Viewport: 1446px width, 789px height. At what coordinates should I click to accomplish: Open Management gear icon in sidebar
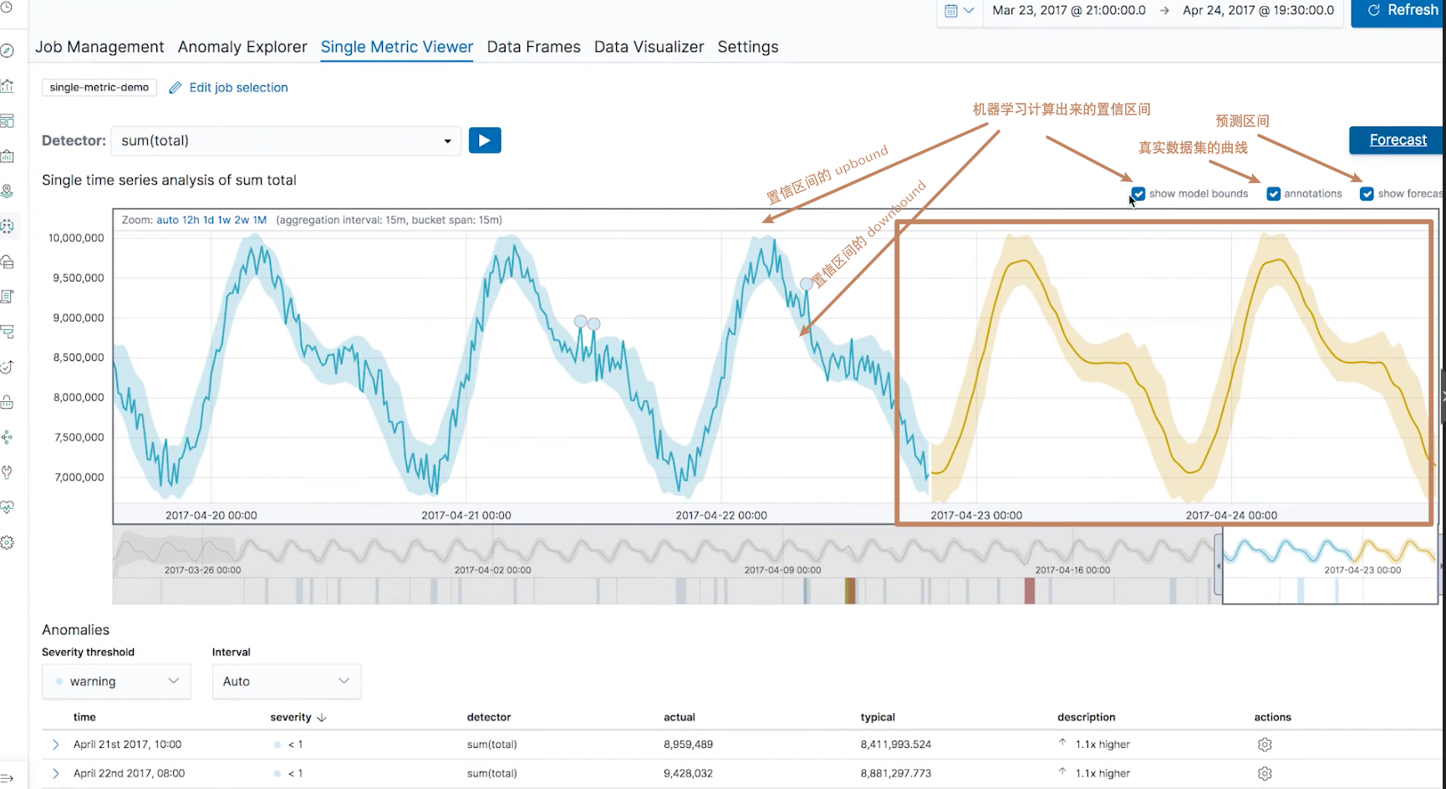8,542
